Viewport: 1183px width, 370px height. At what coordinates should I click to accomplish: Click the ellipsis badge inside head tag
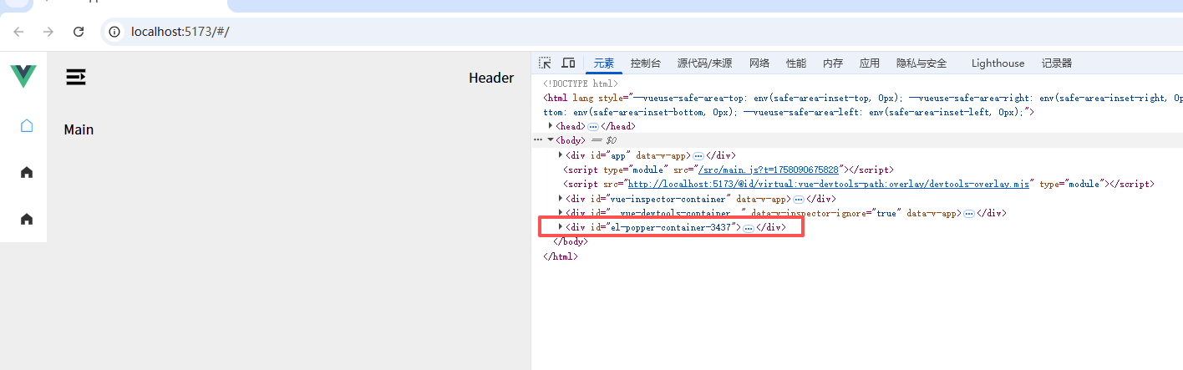click(593, 126)
